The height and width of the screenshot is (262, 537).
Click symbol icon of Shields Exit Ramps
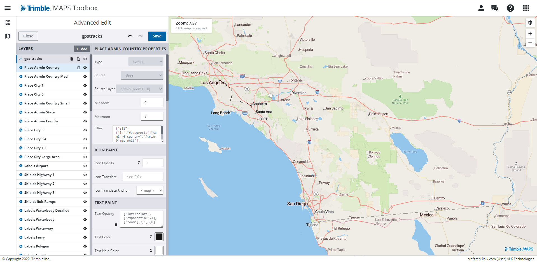tap(21, 202)
